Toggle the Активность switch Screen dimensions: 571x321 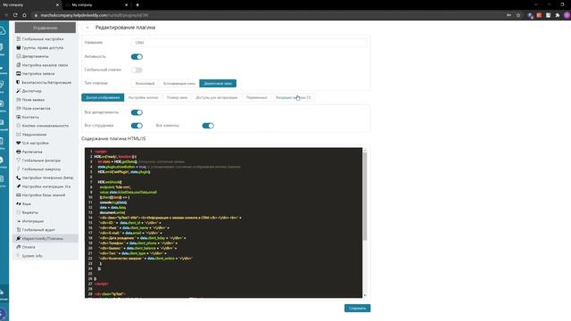[x=137, y=57]
